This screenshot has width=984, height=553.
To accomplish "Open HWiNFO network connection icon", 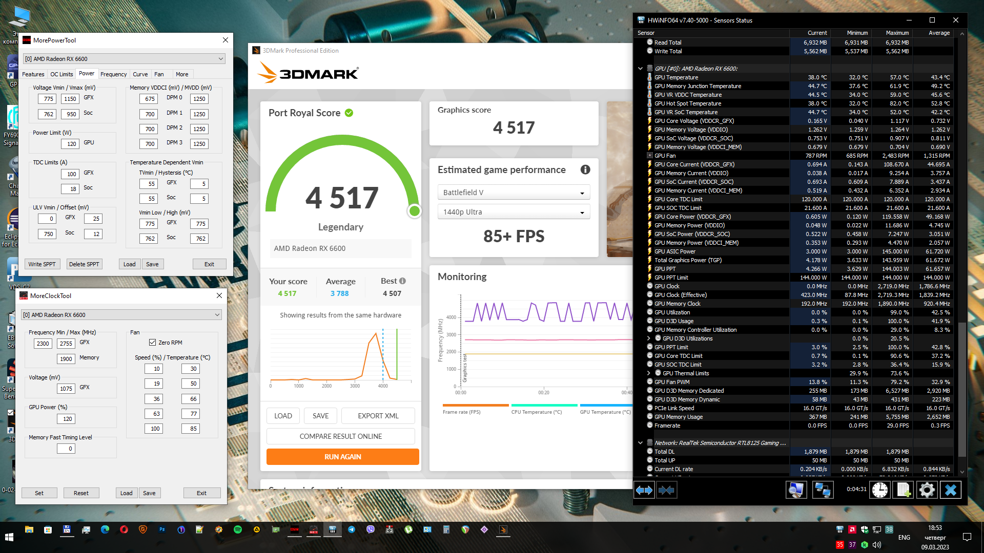I will pyautogui.click(x=823, y=491).
